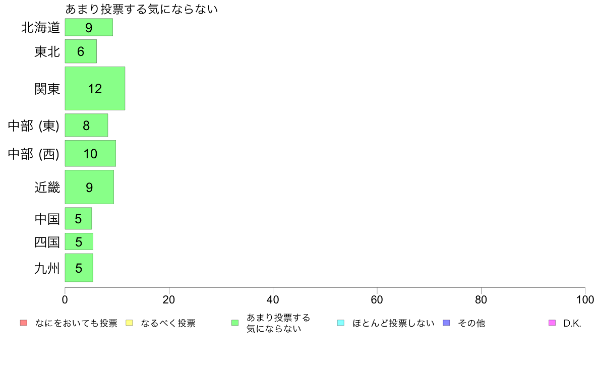Select the 北海道 bar showing 9
The image size is (599, 371).
89,27
